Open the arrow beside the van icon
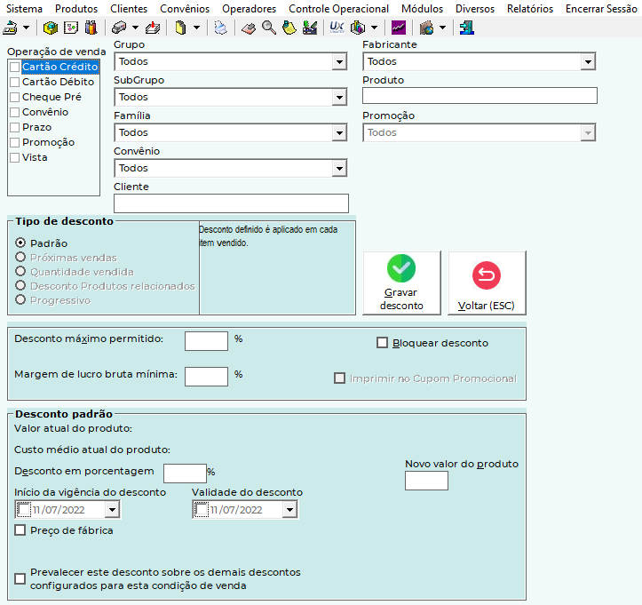Screen dimensions: 642x605 pyautogui.click(x=135, y=28)
